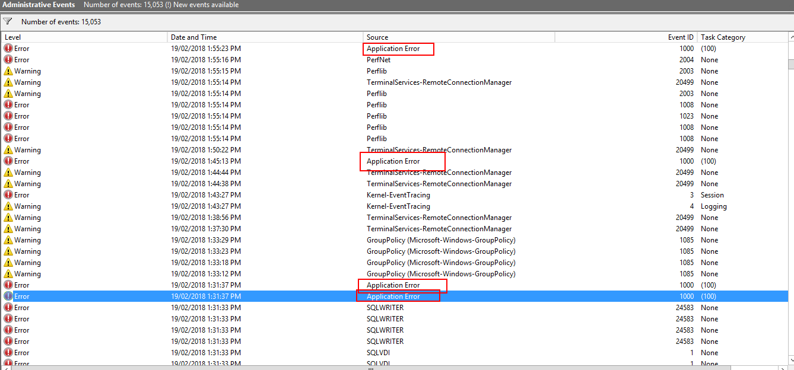This screenshot has height=370, width=794.
Task: Sort by the Level column header
Action: [85, 37]
